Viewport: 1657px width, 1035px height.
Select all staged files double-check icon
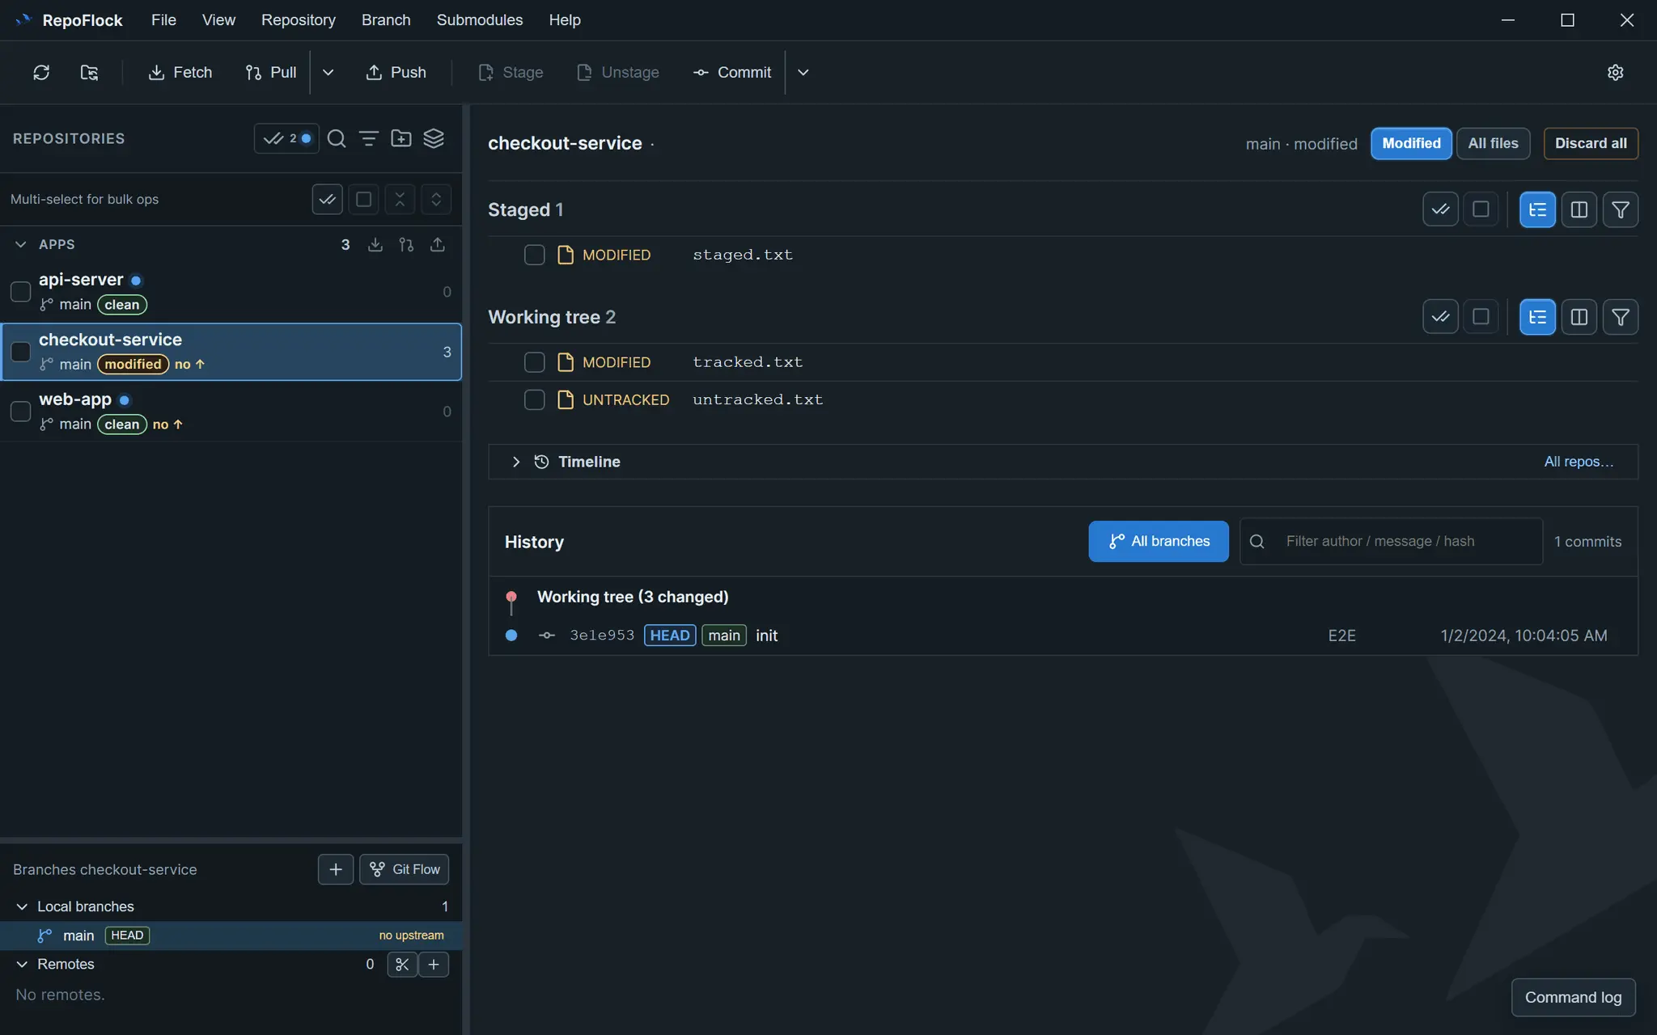point(1440,209)
